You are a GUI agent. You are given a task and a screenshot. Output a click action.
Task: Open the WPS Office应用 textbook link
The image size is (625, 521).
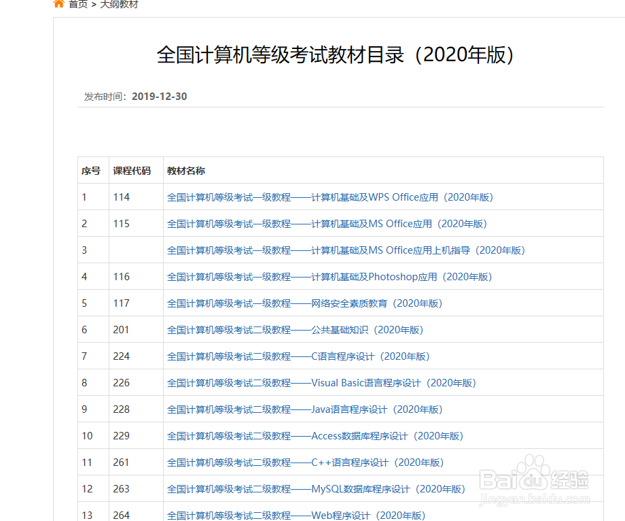tap(330, 197)
